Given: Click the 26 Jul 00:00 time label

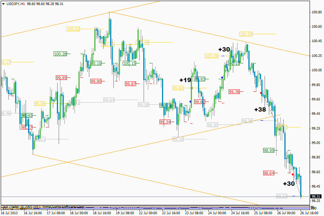Looking at the screenshot, I should [286, 213].
